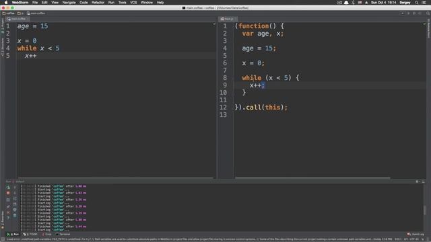Click the debug button in top toolbar

[x=414, y=13]
